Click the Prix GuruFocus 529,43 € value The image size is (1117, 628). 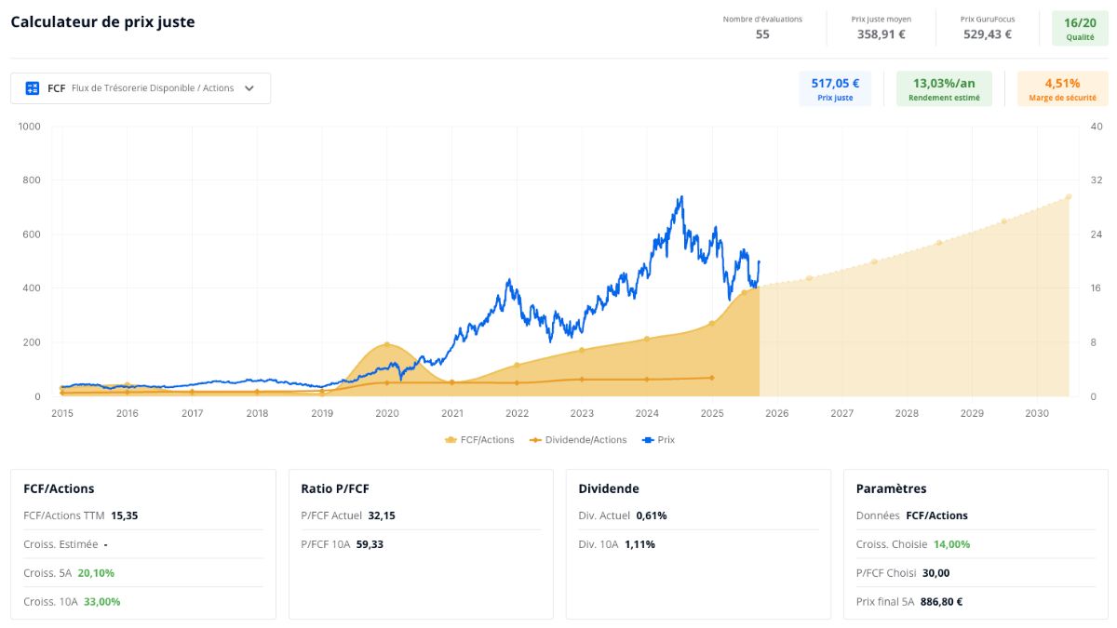987,34
